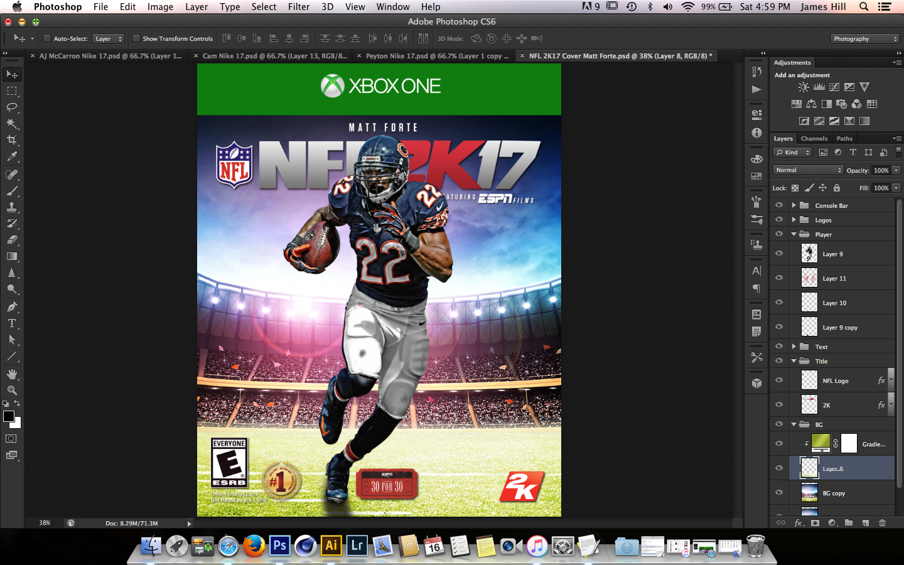Add a layer style via fx icon

coord(799,522)
